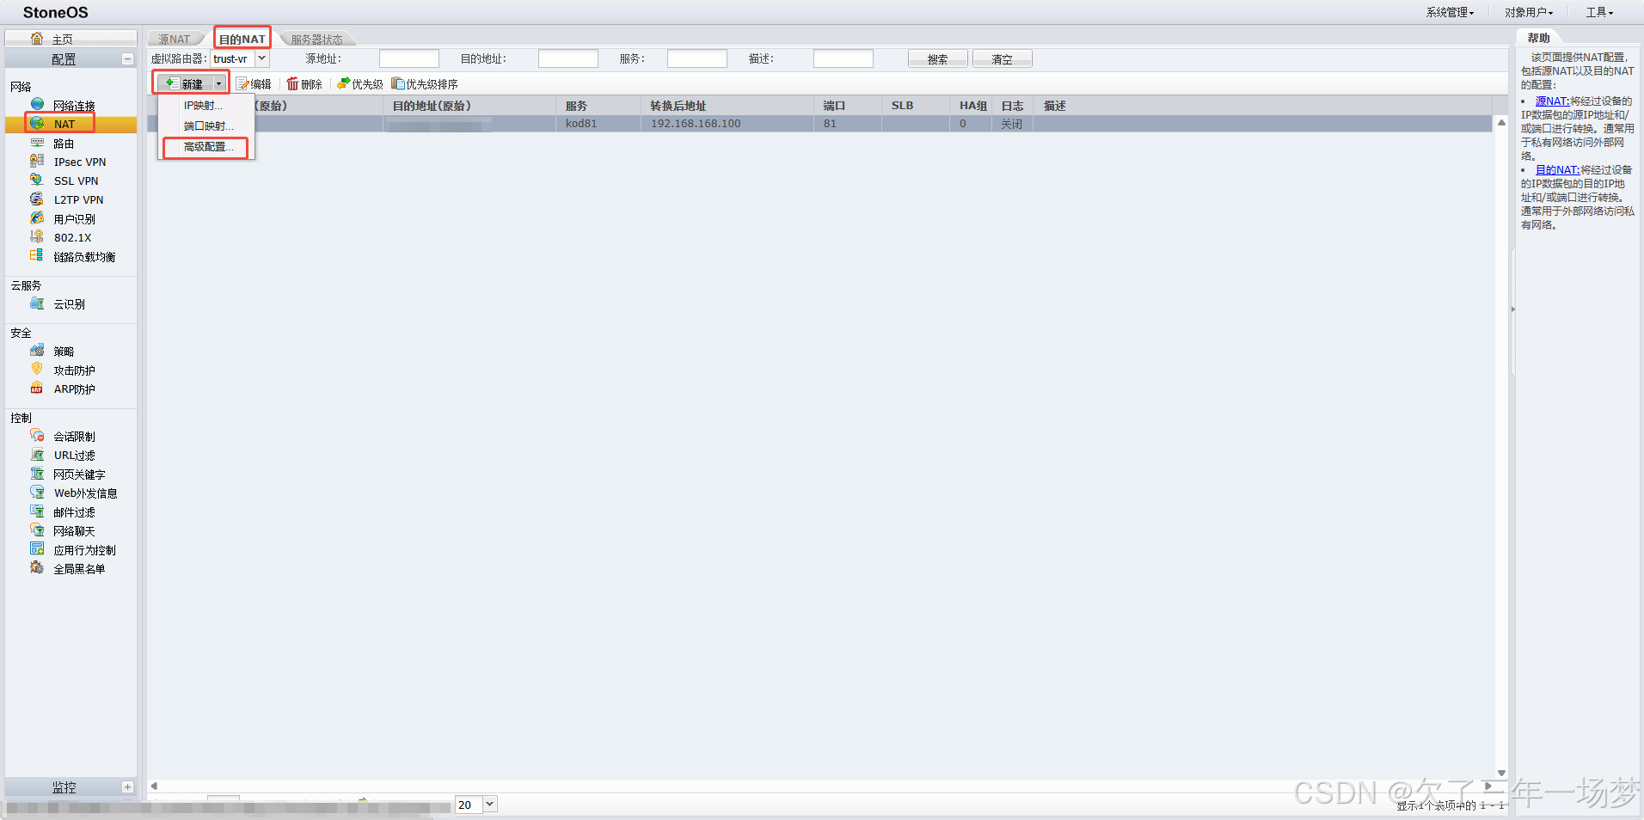This screenshot has height=820, width=1644.
Task: Click the 转换后地址 column header
Action: point(727,106)
